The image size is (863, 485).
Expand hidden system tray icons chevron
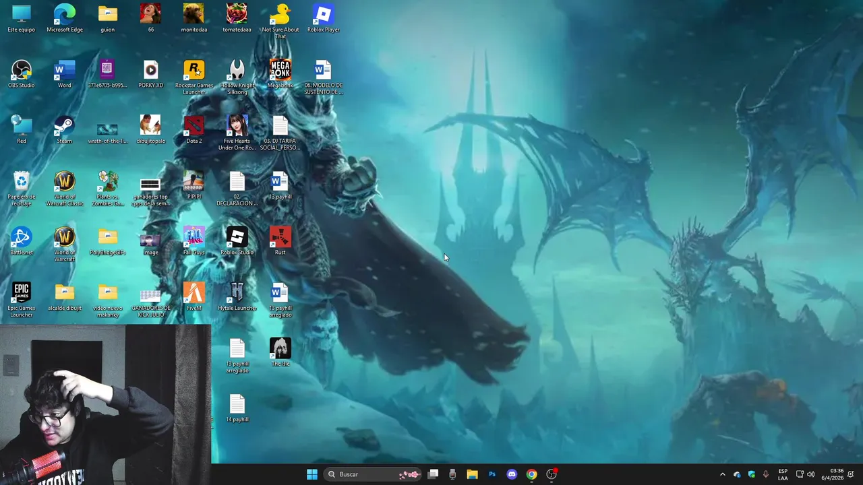722,474
